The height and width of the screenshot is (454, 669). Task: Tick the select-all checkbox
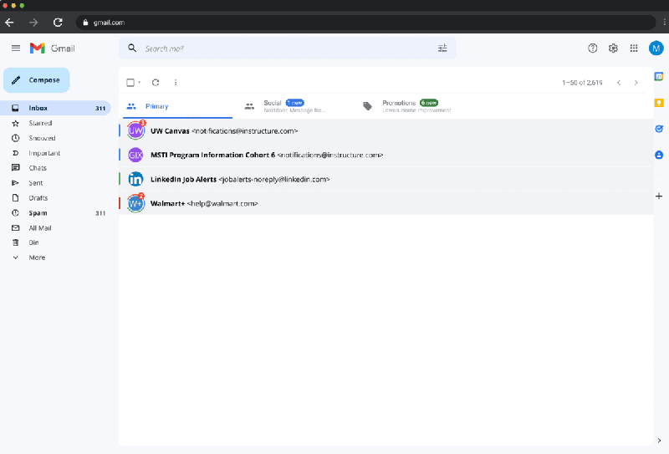coord(130,82)
